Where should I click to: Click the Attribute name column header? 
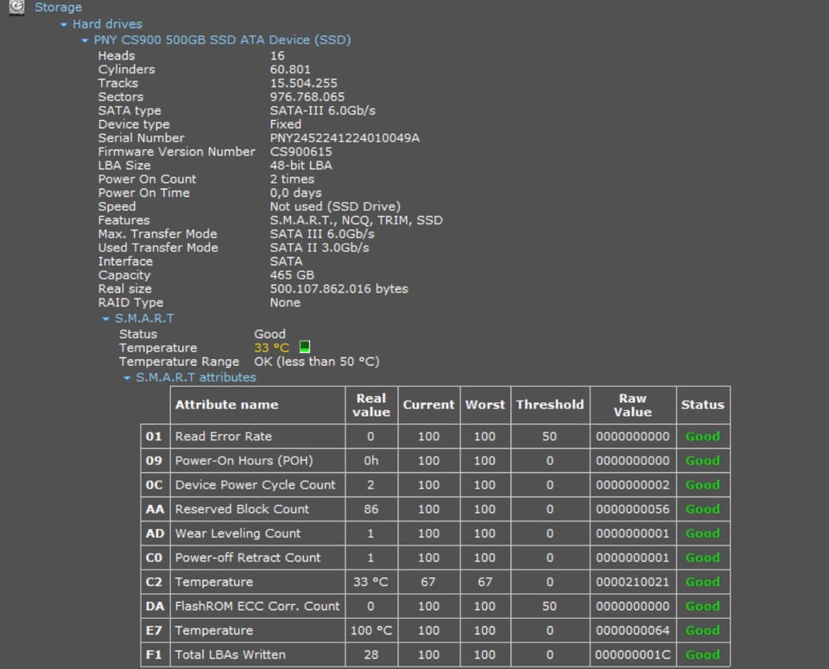[x=226, y=404]
